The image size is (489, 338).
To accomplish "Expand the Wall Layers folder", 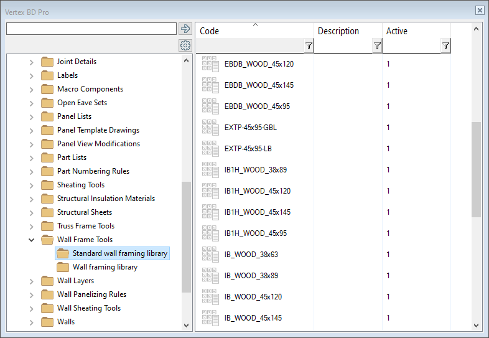I will click(32, 281).
